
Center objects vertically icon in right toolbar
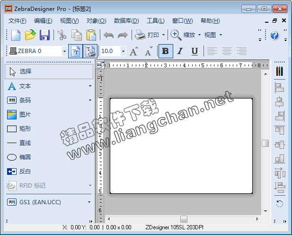click(280, 145)
